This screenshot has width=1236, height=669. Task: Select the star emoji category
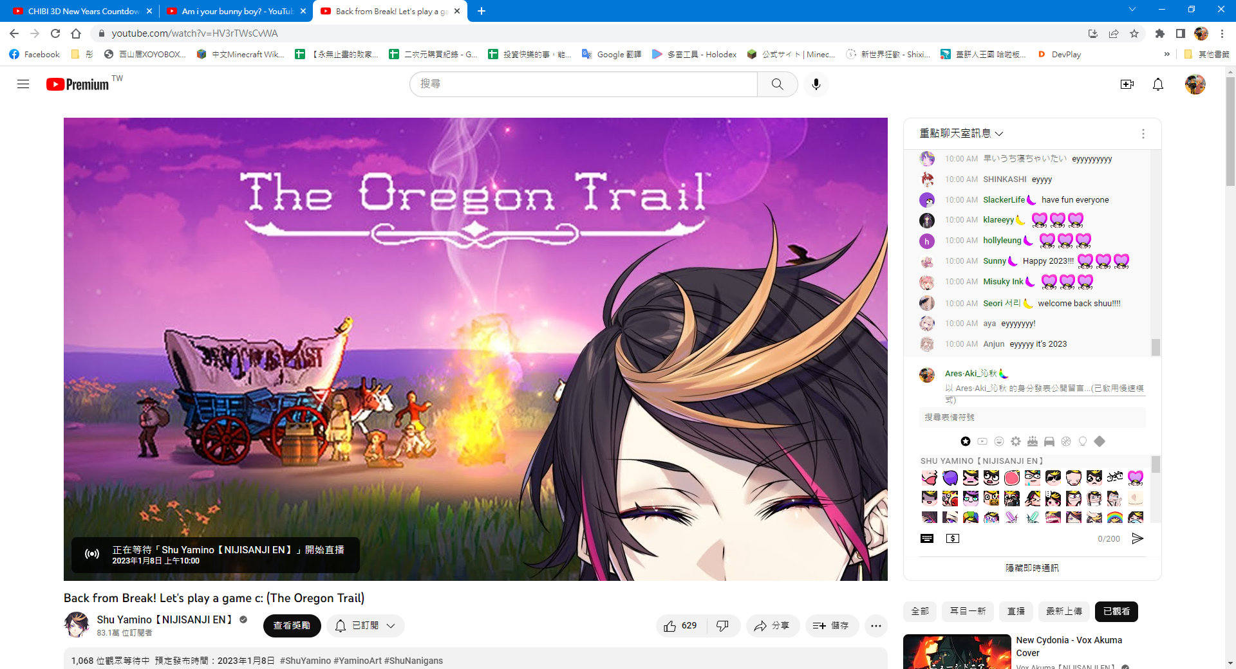pyautogui.click(x=966, y=441)
